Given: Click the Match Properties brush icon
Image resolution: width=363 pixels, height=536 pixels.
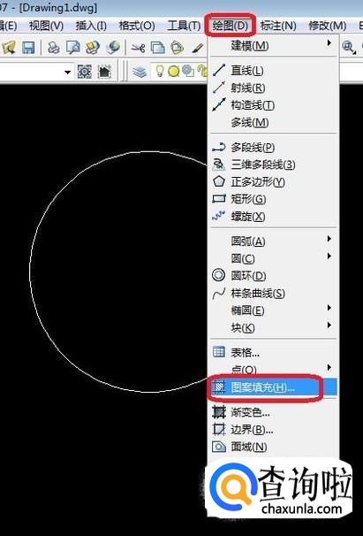Looking at the screenshot, I should pos(197,48).
